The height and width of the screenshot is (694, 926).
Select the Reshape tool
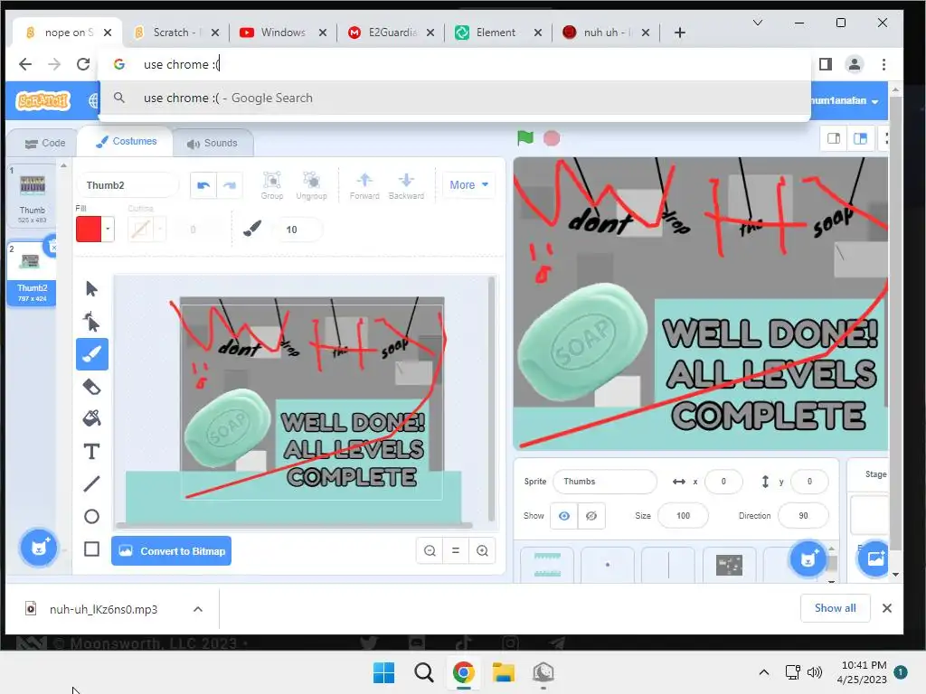91,322
